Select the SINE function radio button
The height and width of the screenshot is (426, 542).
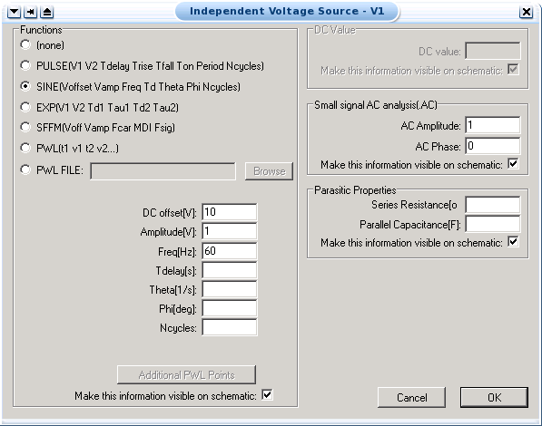[x=25, y=86]
